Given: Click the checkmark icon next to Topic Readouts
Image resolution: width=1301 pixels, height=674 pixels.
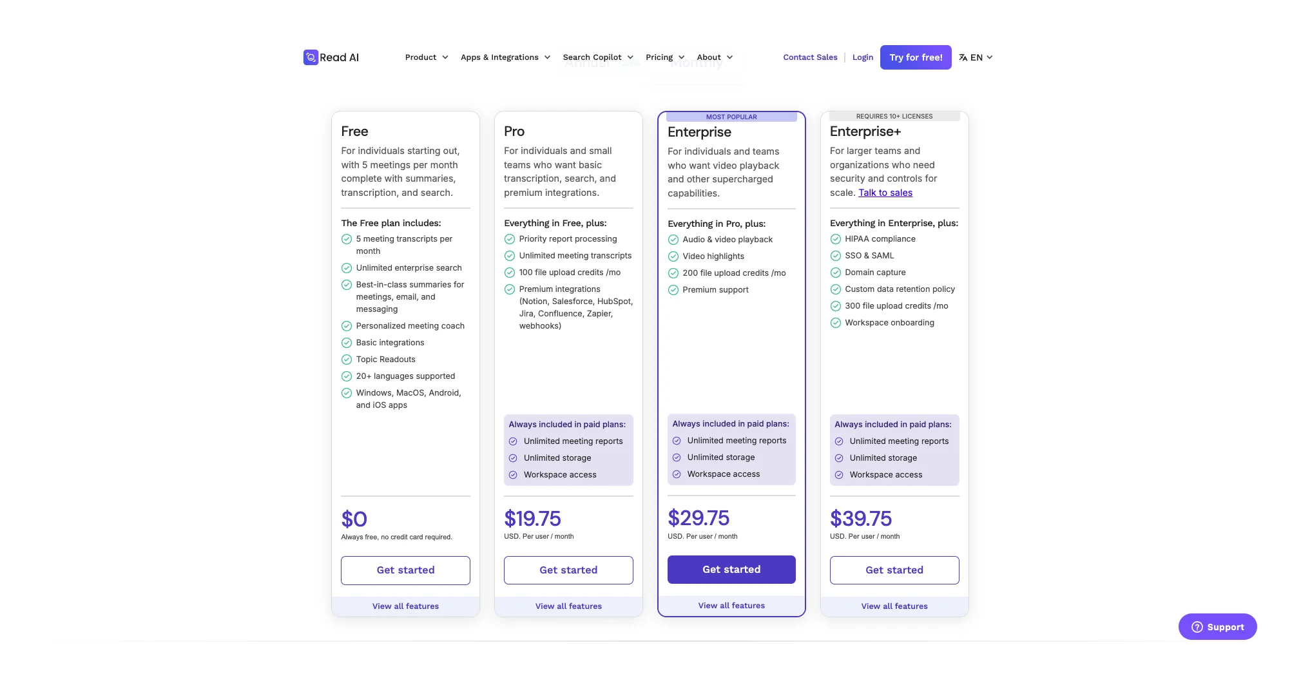Looking at the screenshot, I should pyautogui.click(x=346, y=360).
